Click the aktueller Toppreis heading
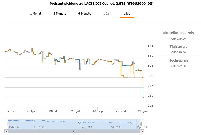Screen dimensions: 201x135 [178, 33]
